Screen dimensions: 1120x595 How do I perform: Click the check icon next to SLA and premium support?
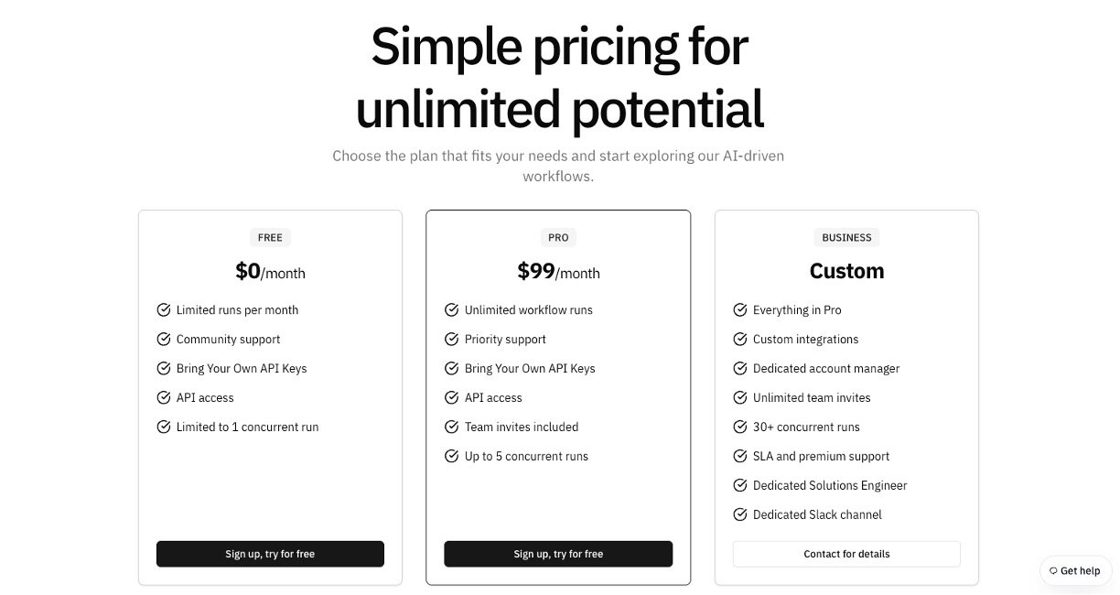coord(740,457)
